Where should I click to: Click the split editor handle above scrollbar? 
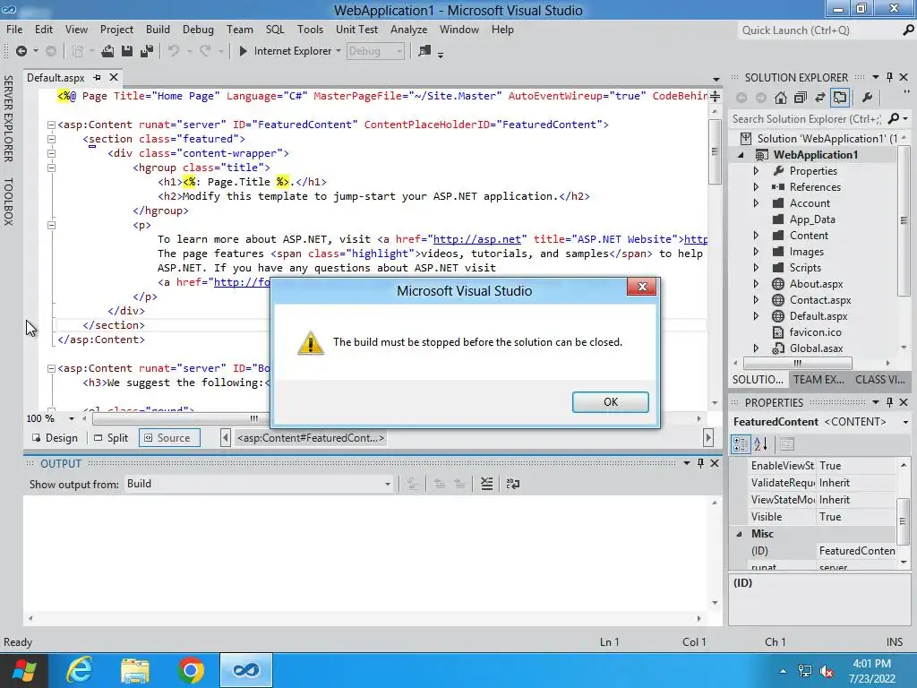(x=715, y=96)
